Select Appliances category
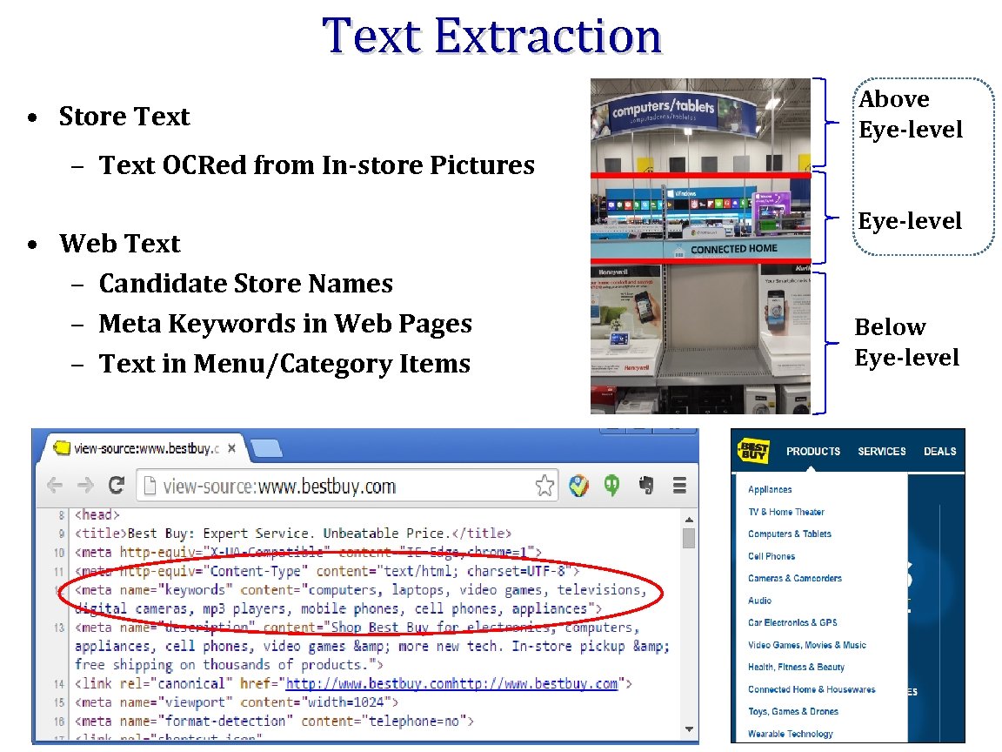 tap(770, 490)
